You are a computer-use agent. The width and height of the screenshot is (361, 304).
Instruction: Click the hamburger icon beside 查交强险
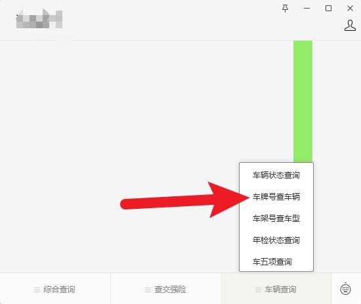148,290
